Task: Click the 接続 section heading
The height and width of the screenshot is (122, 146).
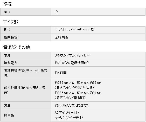Action: 8,4
